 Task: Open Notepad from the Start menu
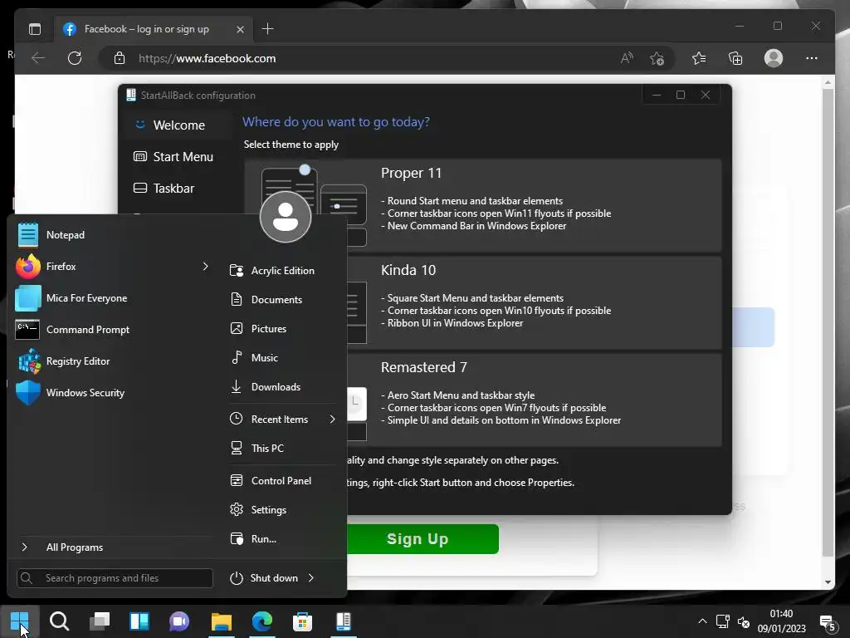click(111, 235)
